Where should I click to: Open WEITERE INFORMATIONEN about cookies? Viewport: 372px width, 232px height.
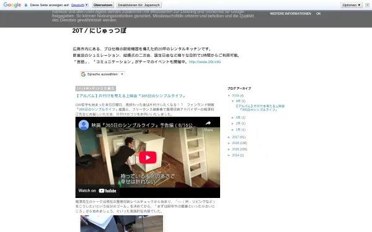click(290, 14)
